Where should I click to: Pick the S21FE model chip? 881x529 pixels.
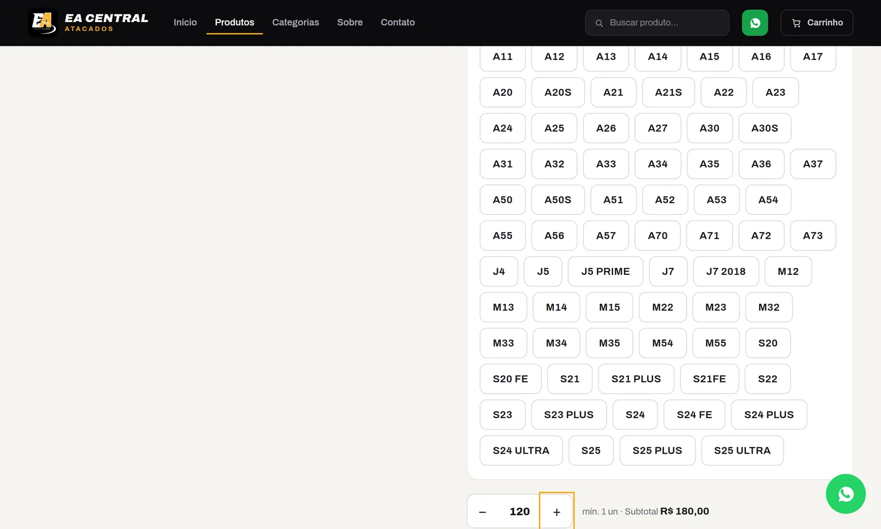pos(709,379)
